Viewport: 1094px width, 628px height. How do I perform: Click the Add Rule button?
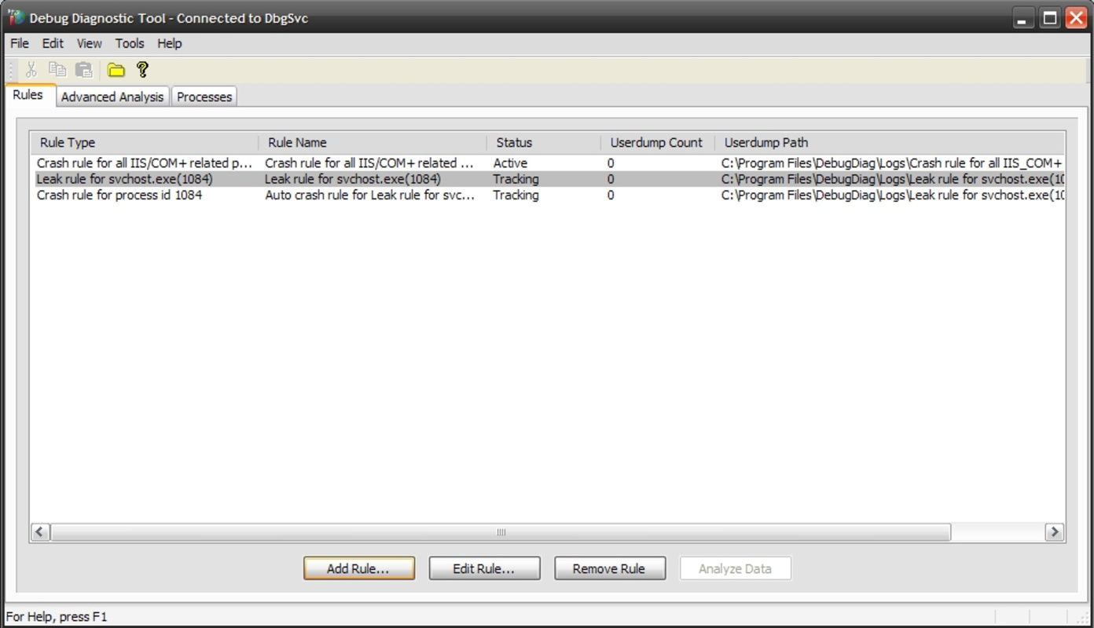[358, 568]
